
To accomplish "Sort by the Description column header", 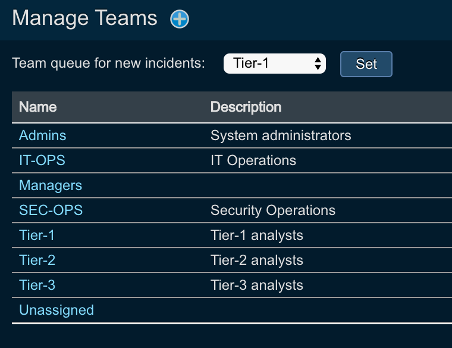I will point(246,107).
